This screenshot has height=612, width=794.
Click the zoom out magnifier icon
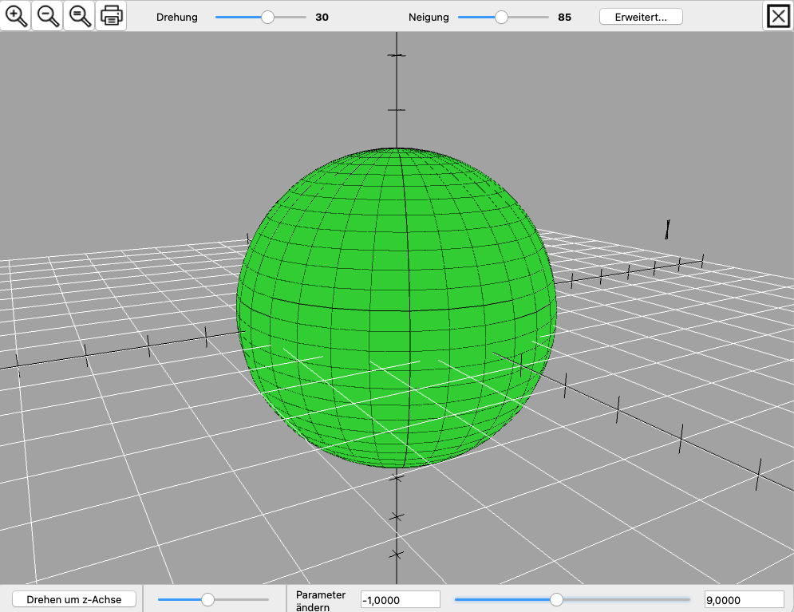coord(48,16)
